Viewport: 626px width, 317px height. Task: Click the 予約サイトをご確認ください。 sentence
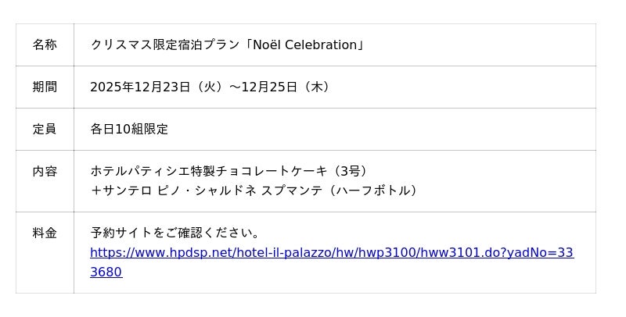(176, 233)
